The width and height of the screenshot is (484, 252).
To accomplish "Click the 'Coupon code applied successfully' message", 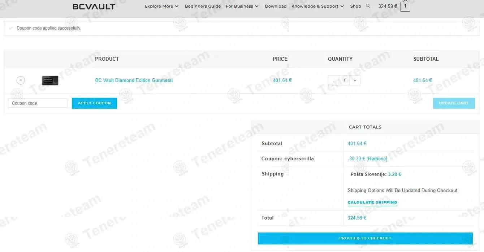I will pos(49,28).
